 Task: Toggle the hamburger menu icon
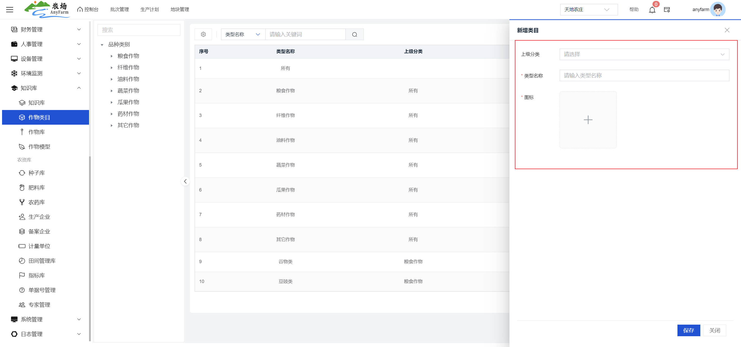[10, 10]
